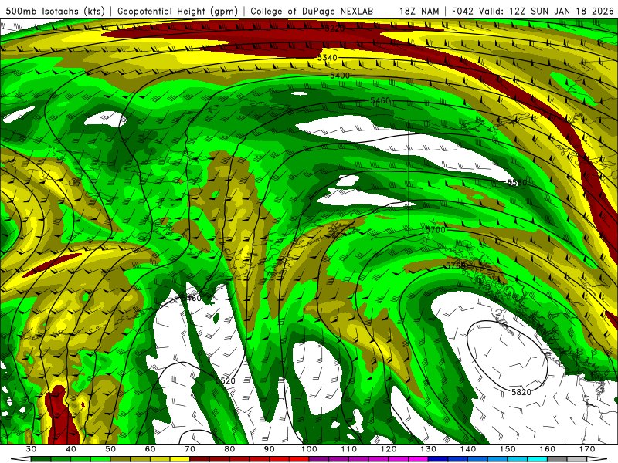Click the 100 kts color bar label
Viewport: 618px width, 463px height.
(309, 449)
